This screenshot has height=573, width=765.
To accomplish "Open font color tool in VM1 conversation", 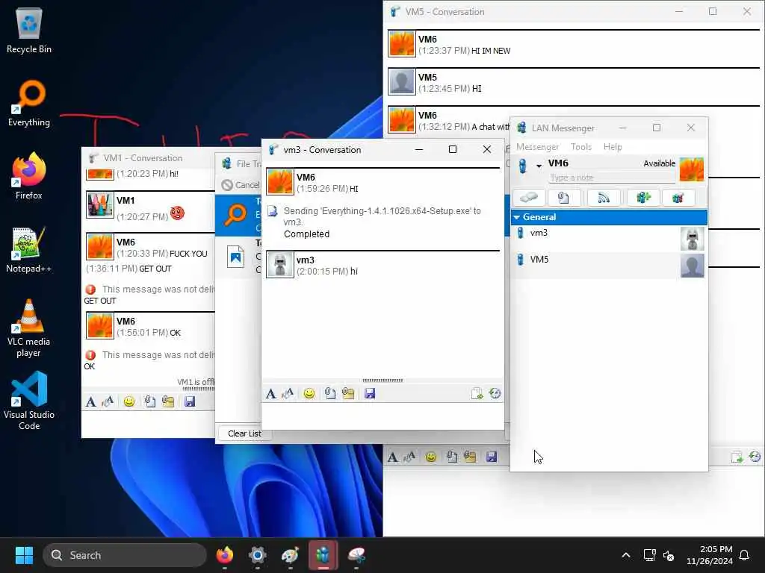I will [x=108, y=402].
